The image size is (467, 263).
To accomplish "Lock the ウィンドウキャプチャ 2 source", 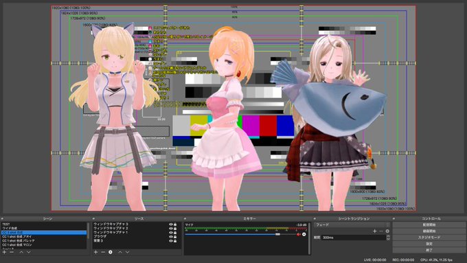I will [175, 229].
